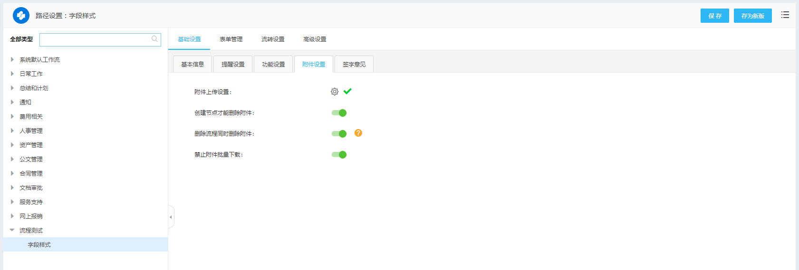Image resolution: width=799 pixels, height=270 pixels.
Task: Open the list menu icon at top right
Action: click(x=785, y=15)
